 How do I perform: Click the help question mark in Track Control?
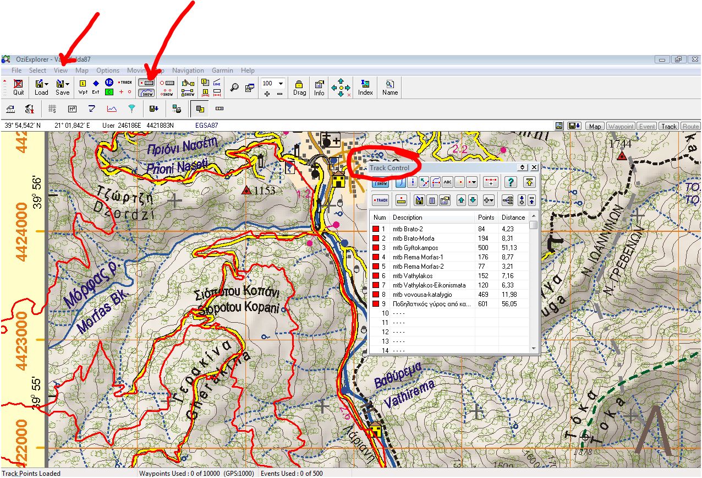[511, 182]
